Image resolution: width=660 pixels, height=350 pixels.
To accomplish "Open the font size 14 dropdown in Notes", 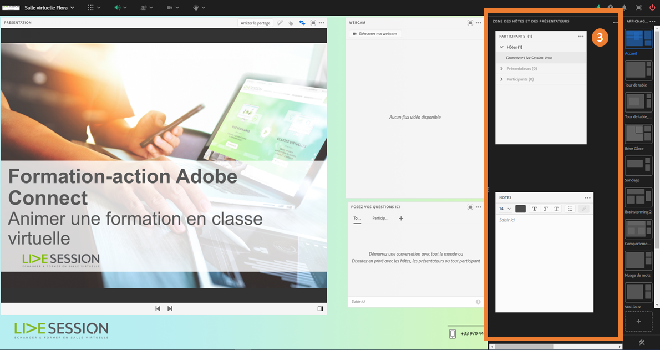I will pyautogui.click(x=505, y=209).
